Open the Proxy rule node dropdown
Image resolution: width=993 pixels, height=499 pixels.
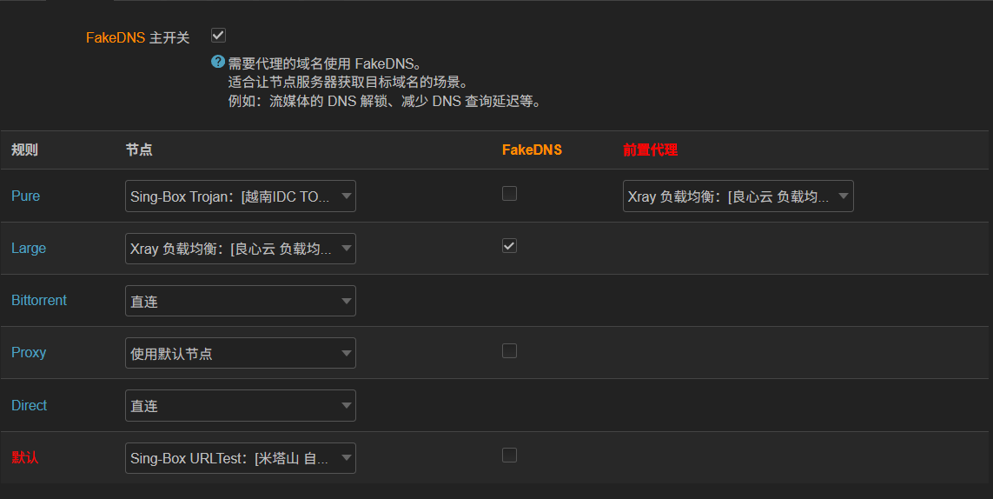(241, 353)
